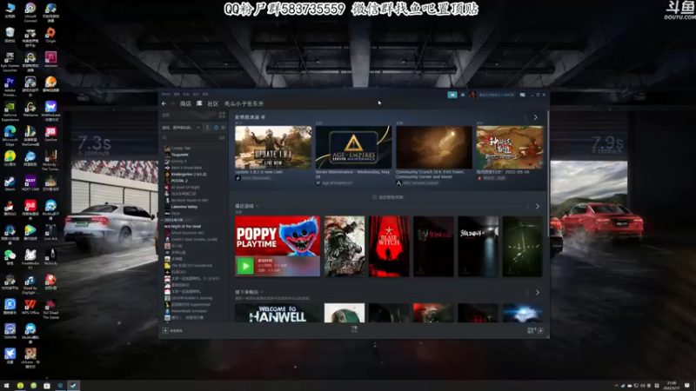
Task: Open Windows Start button on taskbar
Action: click(x=6, y=386)
